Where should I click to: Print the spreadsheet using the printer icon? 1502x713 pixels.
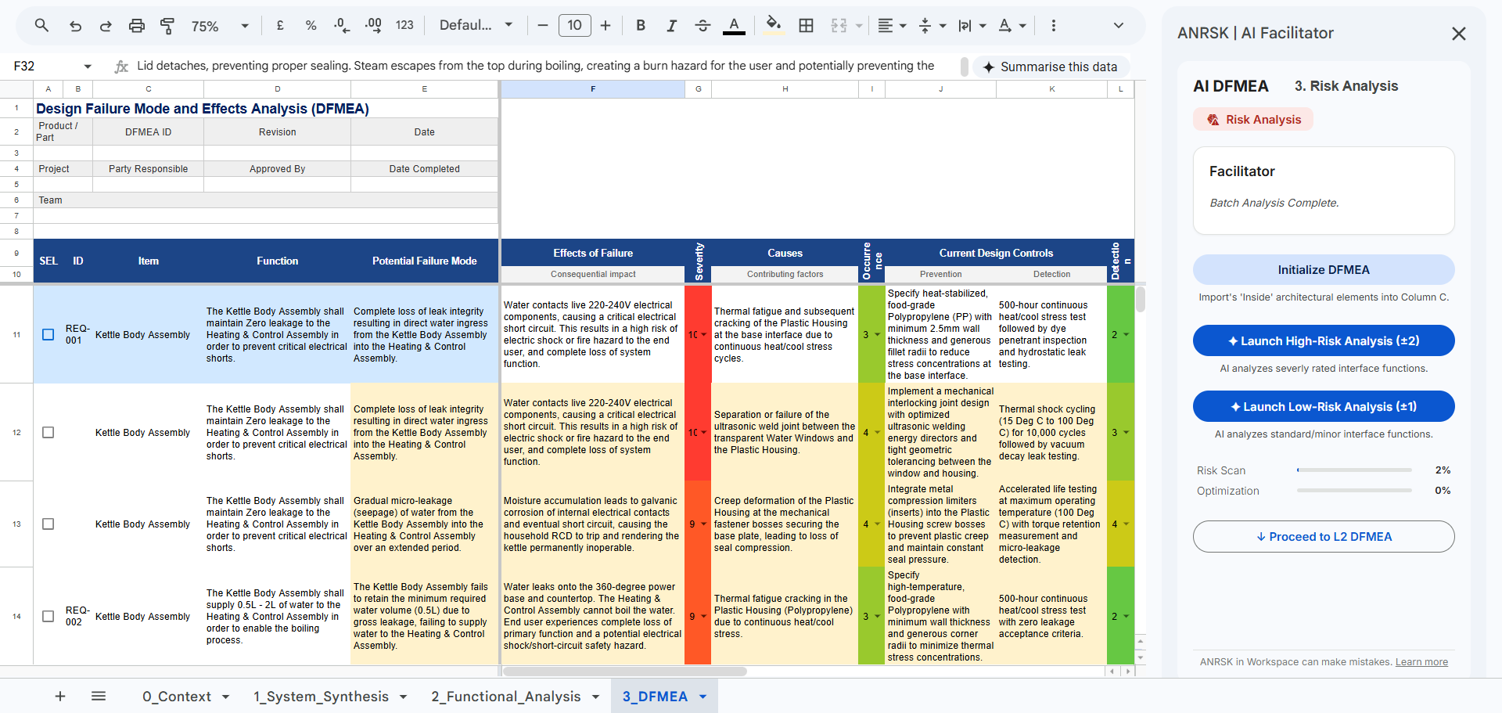tap(136, 26)
